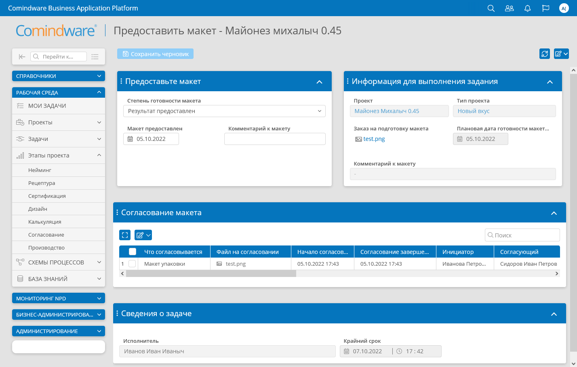Click the list view icon beside navigation search
This screenshot has width=577, height=367.
(x=95, y=57)
